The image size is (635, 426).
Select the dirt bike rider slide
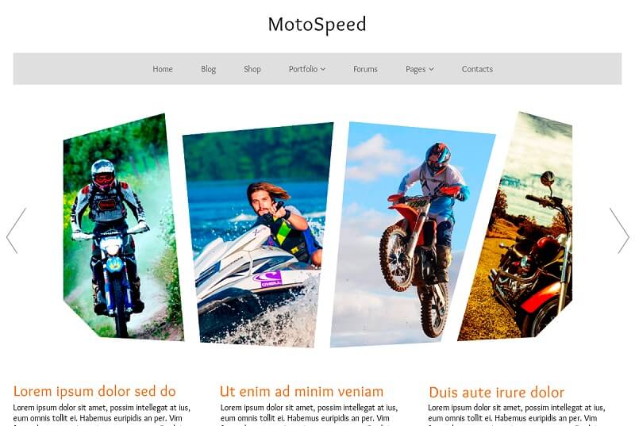point(121,228)
